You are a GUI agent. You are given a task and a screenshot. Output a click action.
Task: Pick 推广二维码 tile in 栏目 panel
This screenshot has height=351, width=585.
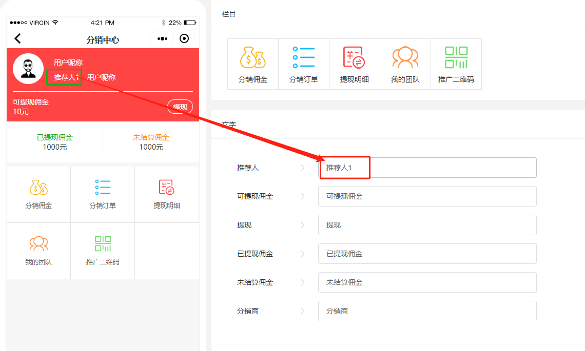[x=456, y=57]
